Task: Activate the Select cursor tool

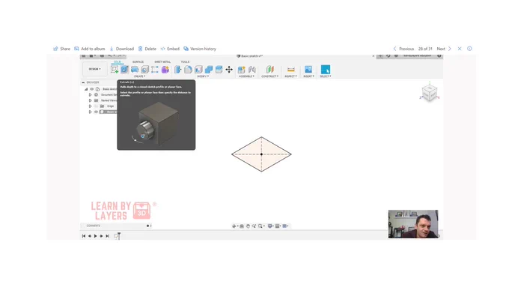Action: (x=326, y=69)
